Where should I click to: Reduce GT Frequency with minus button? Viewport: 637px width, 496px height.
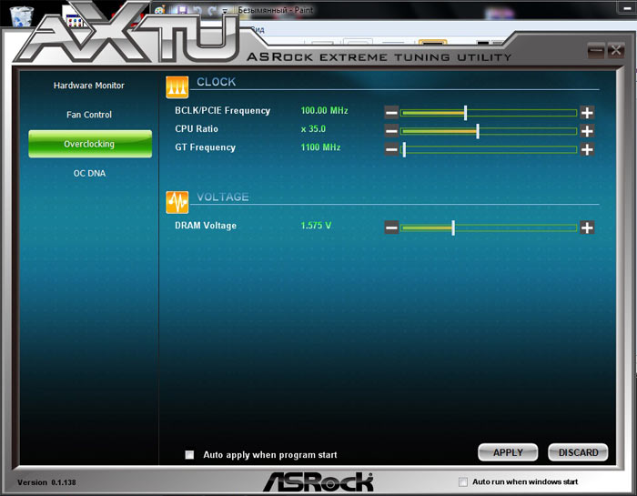(391, 149)
